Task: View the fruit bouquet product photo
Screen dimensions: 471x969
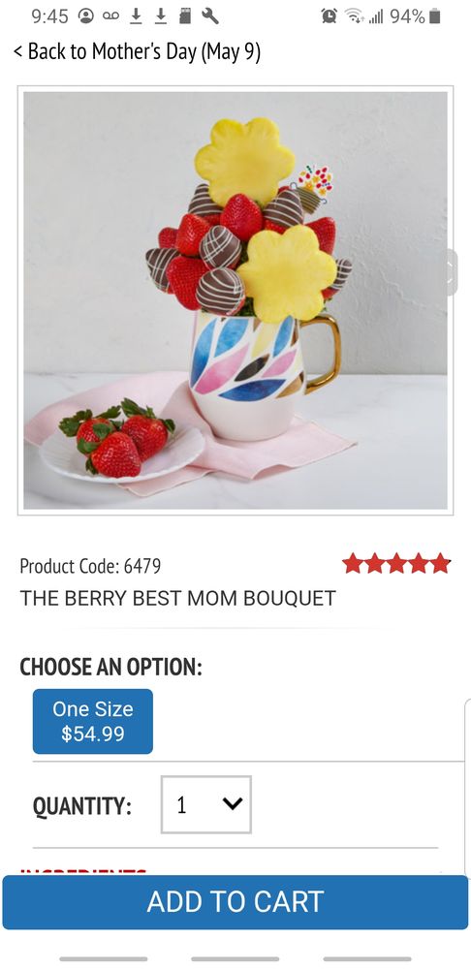Action: tap(235, 300)
